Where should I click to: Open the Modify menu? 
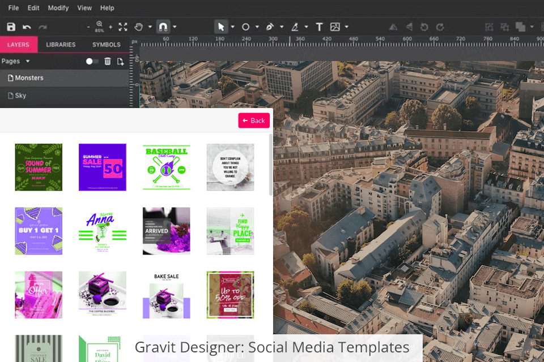point(58,7)
